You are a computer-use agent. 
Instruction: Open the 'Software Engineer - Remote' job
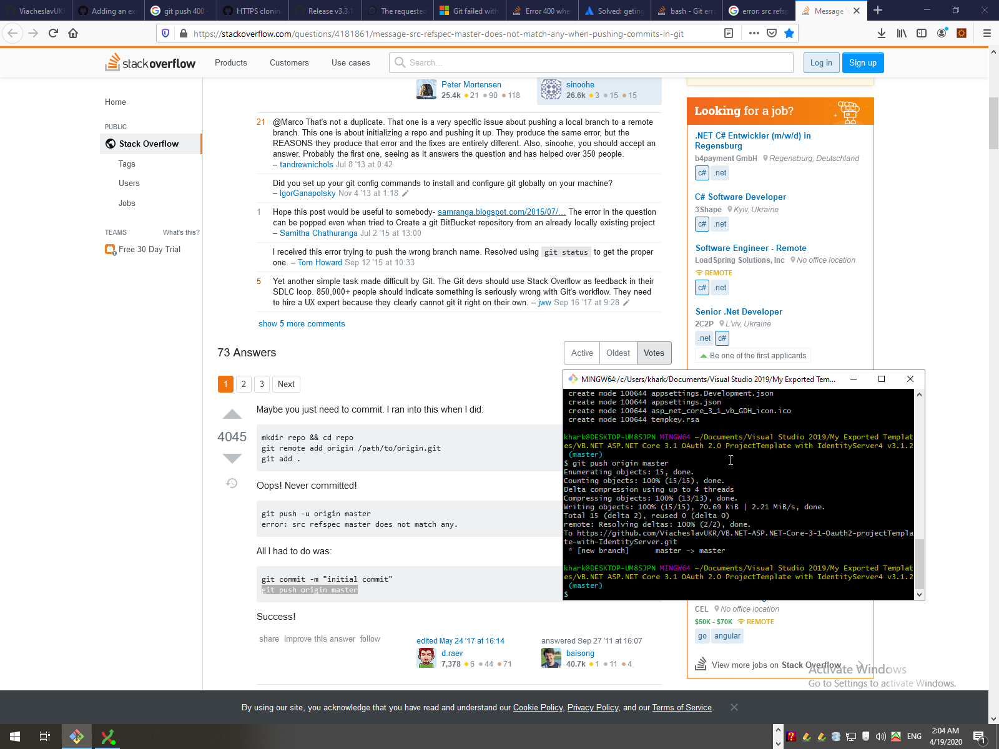pos(751,248)
